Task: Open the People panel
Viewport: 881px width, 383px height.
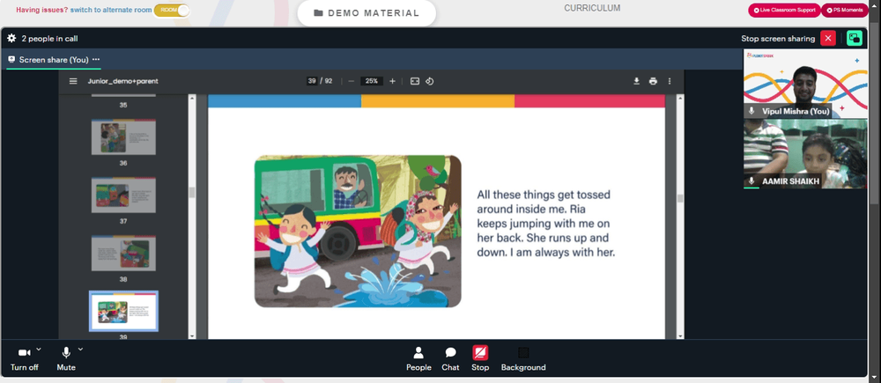Action: point(418,359)
